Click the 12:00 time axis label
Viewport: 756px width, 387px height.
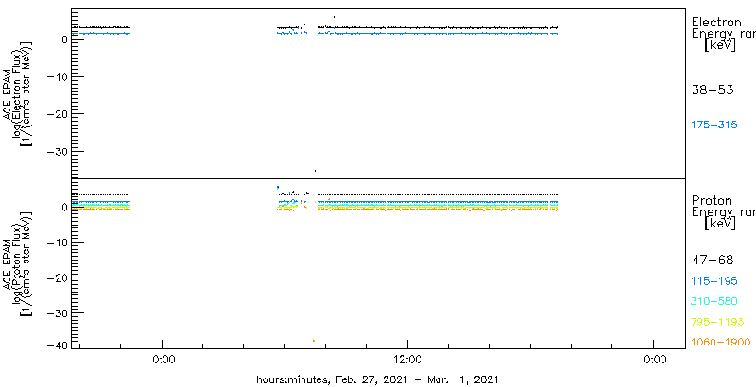tap(408, 360)
